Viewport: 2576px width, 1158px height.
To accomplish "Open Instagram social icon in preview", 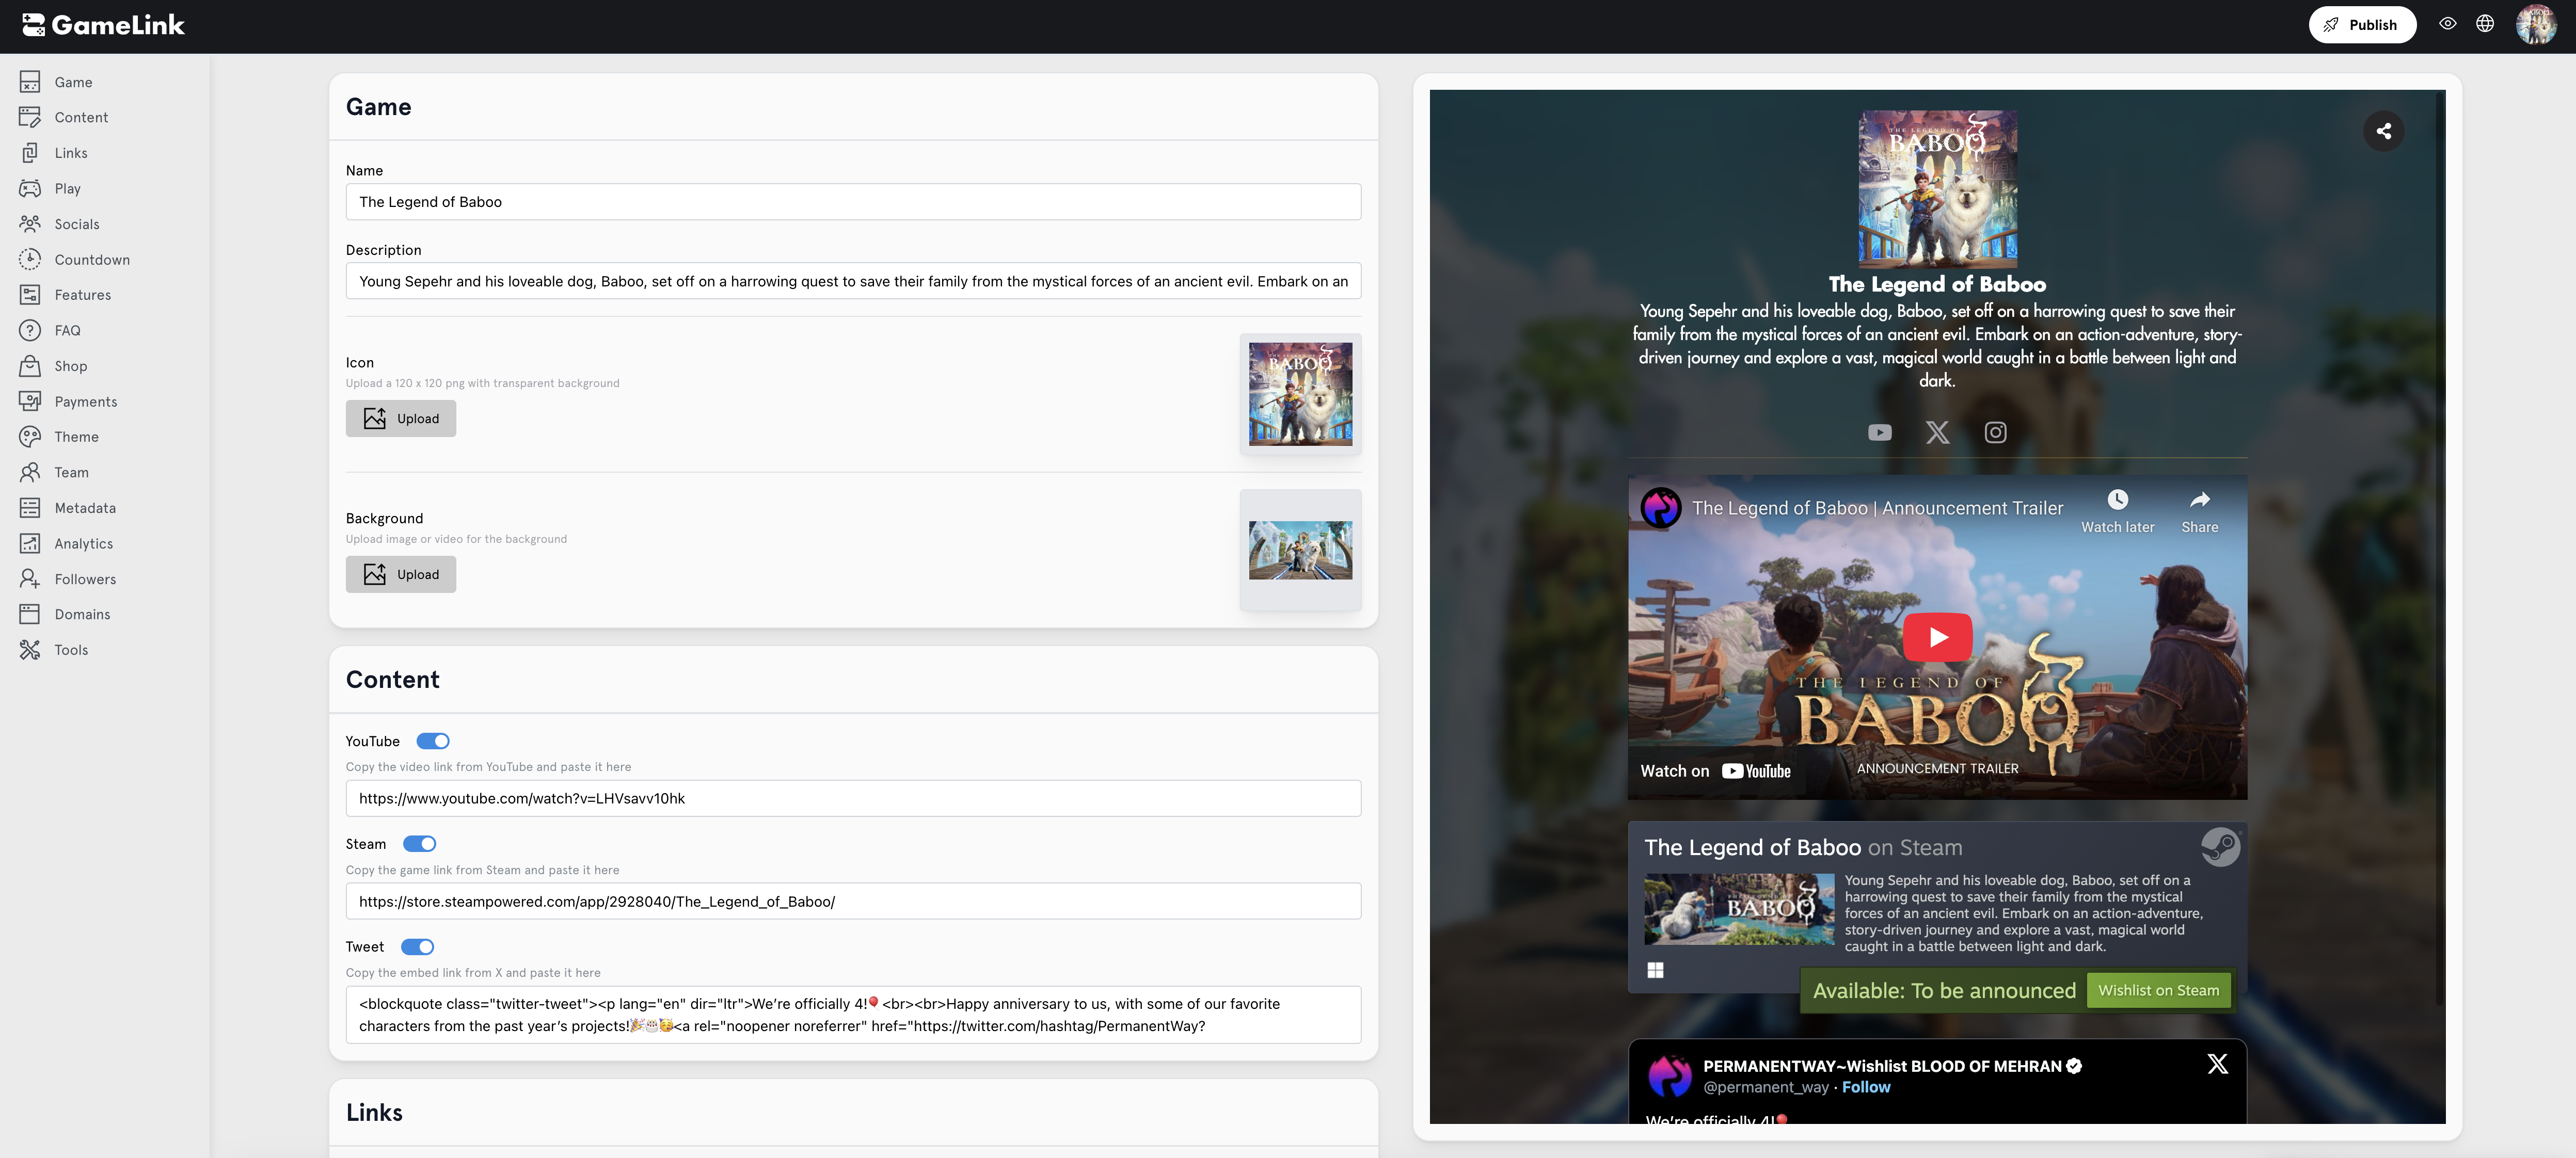I will (x=1995, y=432).
